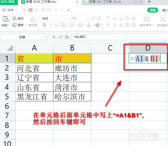
Task: Click the fx insert function icon
Action: 67,37
